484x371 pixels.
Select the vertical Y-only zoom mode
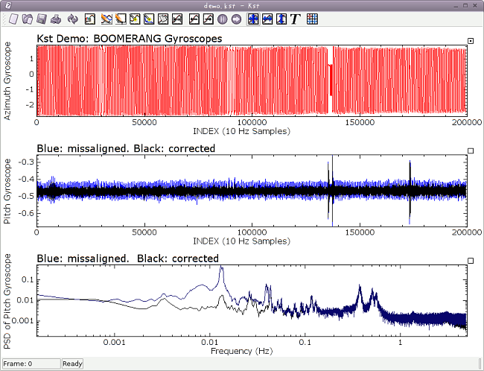click(x=281, y=19)
